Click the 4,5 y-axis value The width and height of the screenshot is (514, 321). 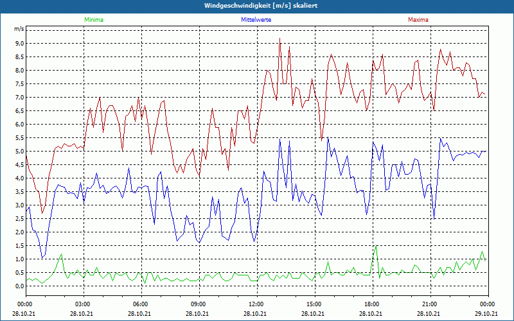[19, 165]
